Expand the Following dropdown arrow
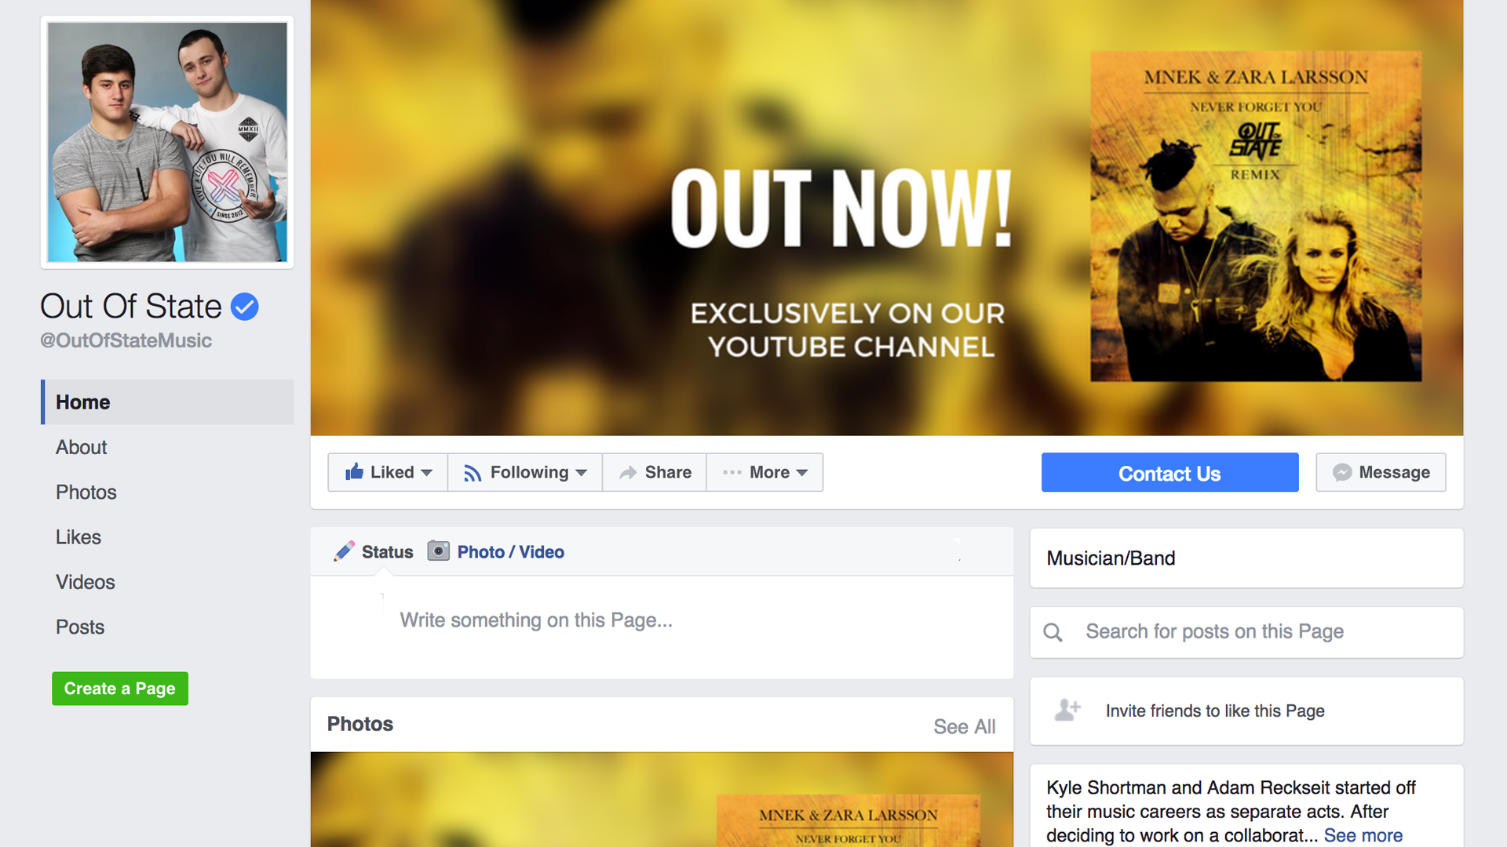This screenshot has height=847, width=1507. click(x=581, y=473)
